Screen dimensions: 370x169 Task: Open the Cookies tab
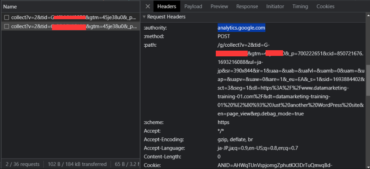pyautogui.click(x=325, y=7)
